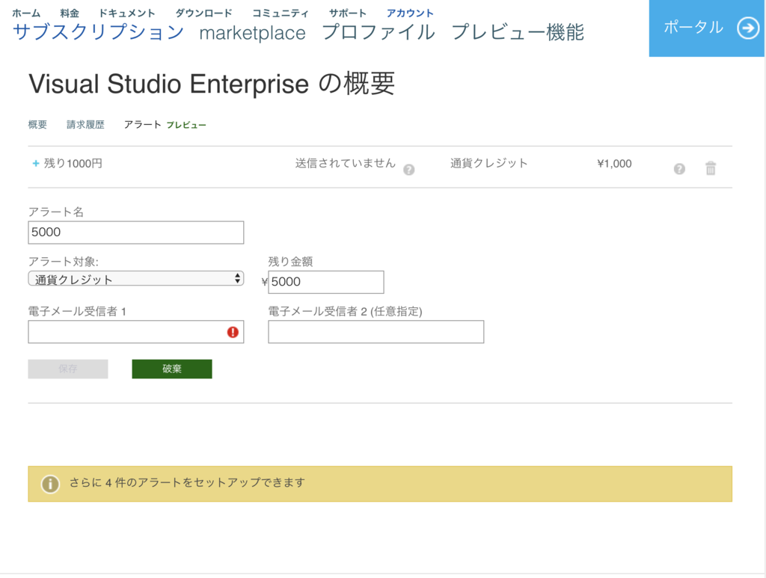Open アカウント in top navigation
Screen dimensions: 766x578
[410, 13]
